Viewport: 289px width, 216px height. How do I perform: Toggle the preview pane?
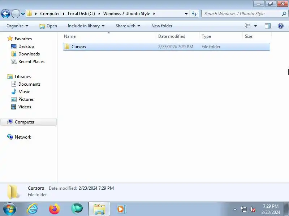[x=268, y=26]
